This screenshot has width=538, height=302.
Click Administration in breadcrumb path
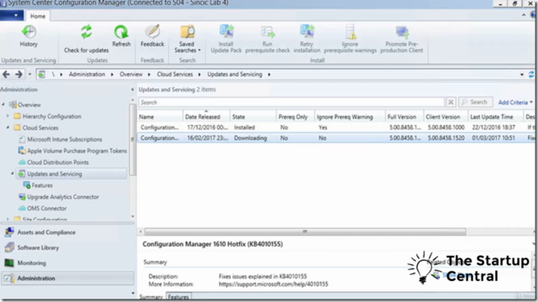87,75
